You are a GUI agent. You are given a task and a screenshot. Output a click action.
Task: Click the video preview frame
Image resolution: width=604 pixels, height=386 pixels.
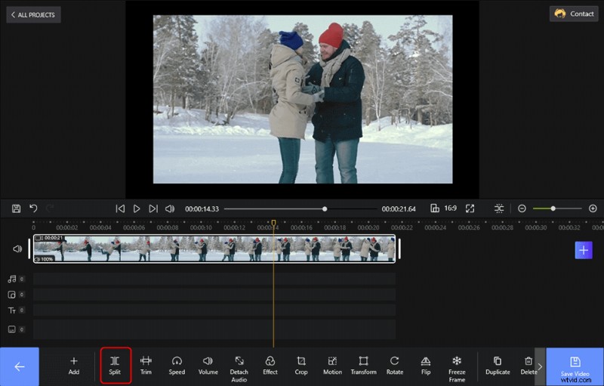coord(303,100)
